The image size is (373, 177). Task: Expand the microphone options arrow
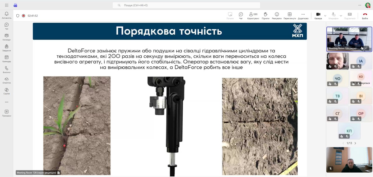(341, 16)
